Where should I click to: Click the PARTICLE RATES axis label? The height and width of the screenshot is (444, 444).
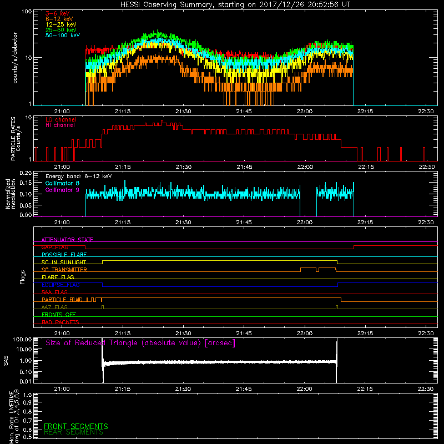point(16,139)
